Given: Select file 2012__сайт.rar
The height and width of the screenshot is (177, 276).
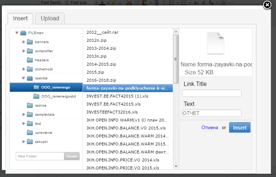Looking at the screenshot, I should click(128, 32).
